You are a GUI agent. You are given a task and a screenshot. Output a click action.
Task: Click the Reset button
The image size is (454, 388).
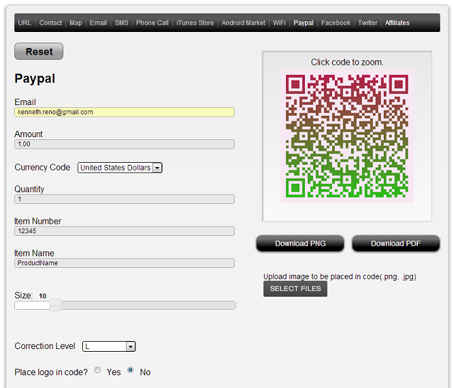tap(39, 51)
